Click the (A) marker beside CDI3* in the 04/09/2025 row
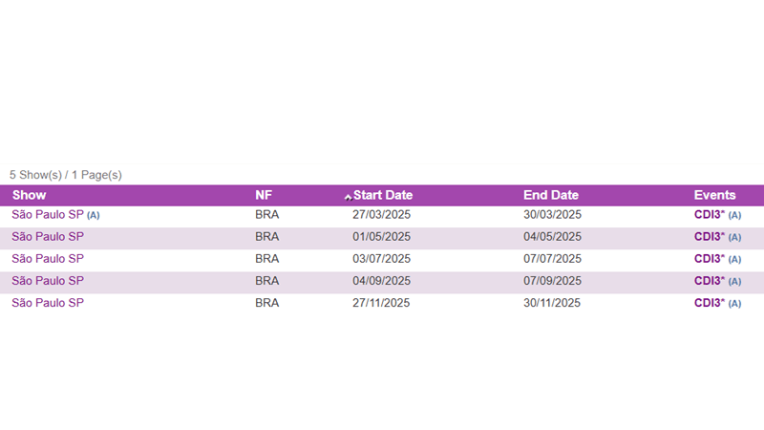 (x=734, y=281)
